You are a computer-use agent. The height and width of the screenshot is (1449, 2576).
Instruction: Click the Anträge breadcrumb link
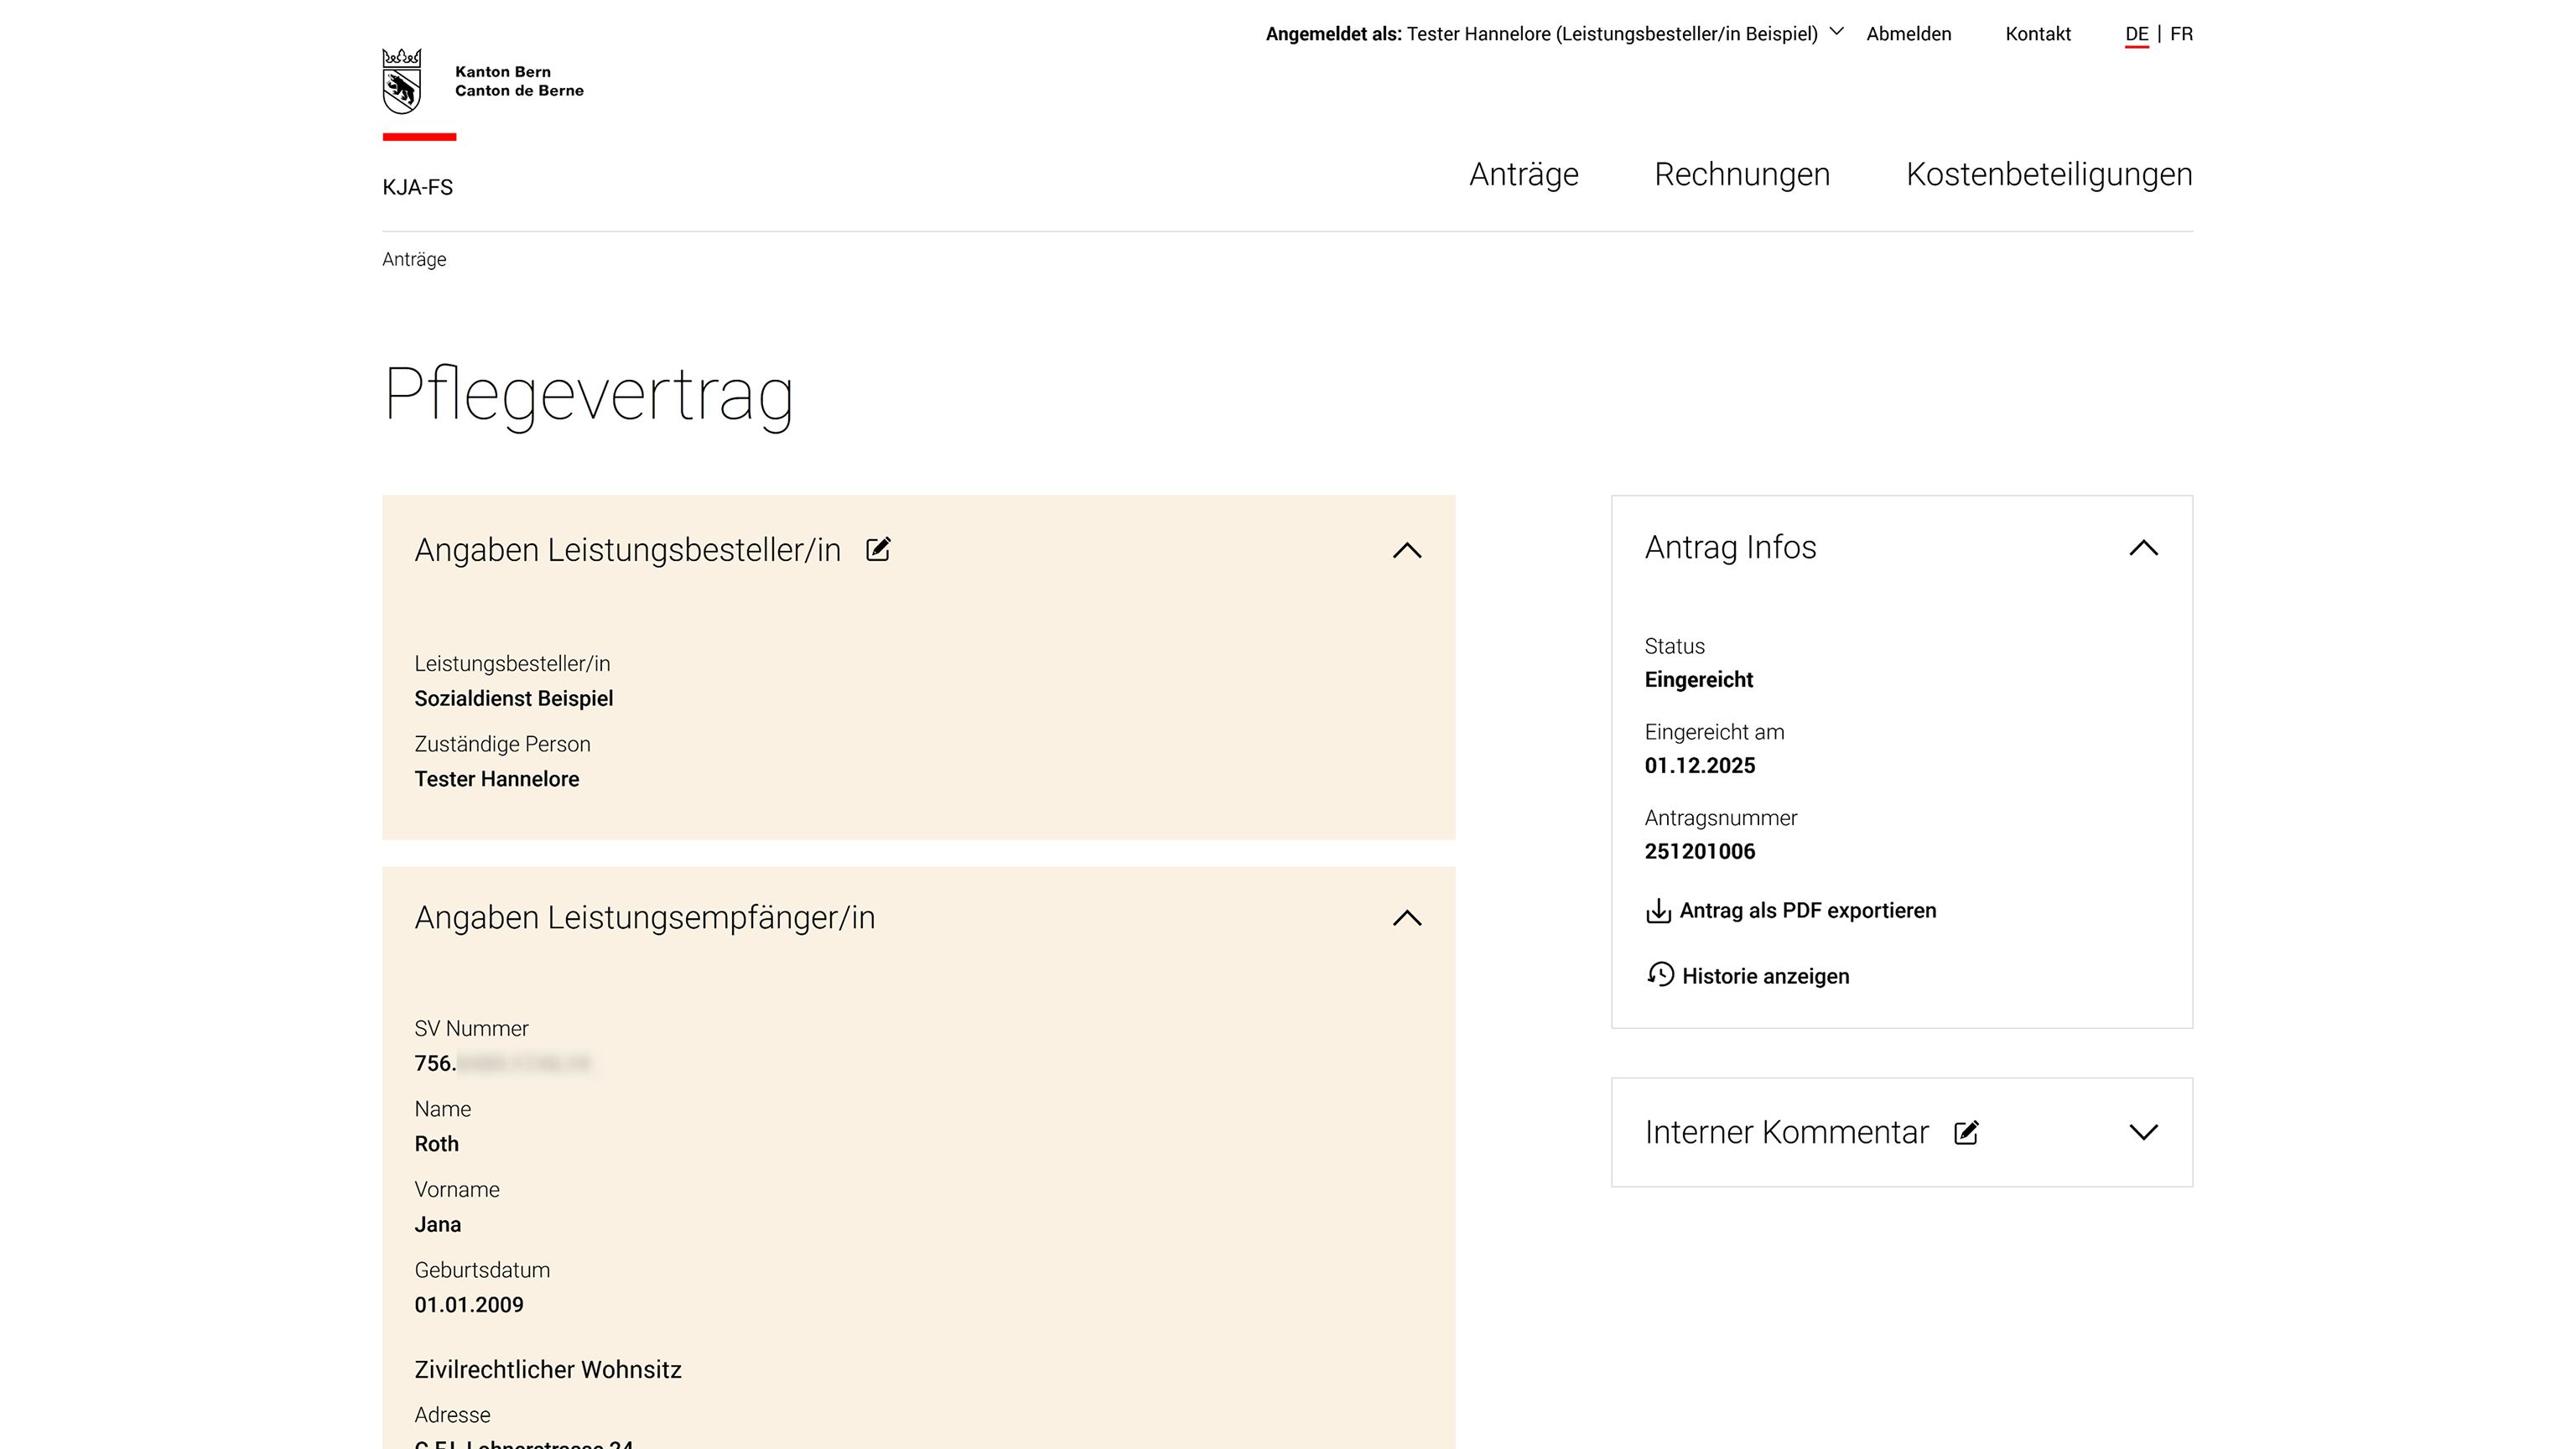click(414, 259)
